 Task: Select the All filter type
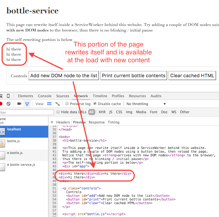pos(92,112)
